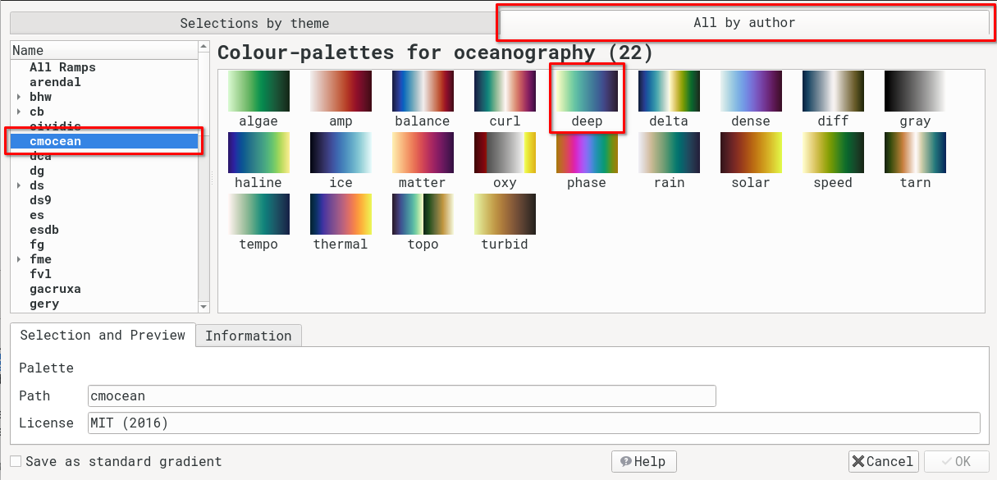
Task: Select All Ramps in the list
Action: tap(62, 67)
